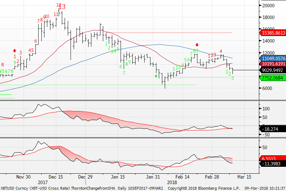Click the 2018 year label
The height and width of the screenshot is (191, 286).
[x=172, y=182]
